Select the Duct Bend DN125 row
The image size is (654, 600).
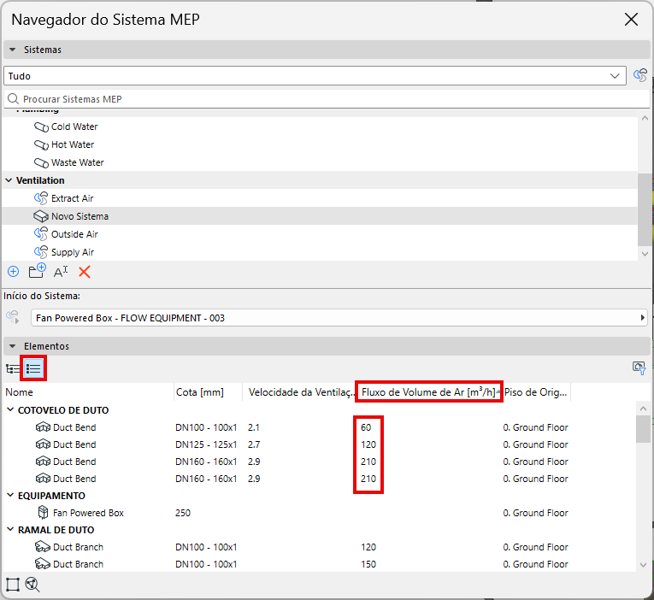pyautogui.click(x=320, y=444)
